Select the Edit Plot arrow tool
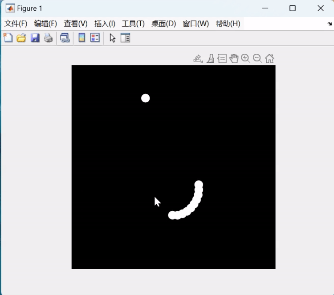334x295 pixels. tap(112, 38)
